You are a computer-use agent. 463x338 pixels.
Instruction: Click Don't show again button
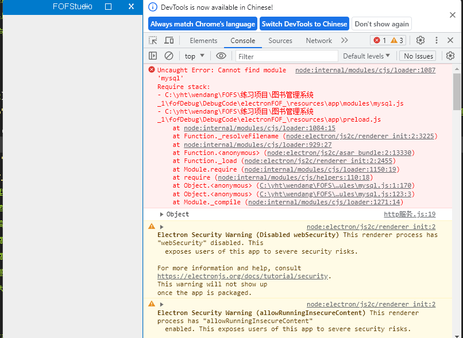pyautogui.click(x=381, y=24)
